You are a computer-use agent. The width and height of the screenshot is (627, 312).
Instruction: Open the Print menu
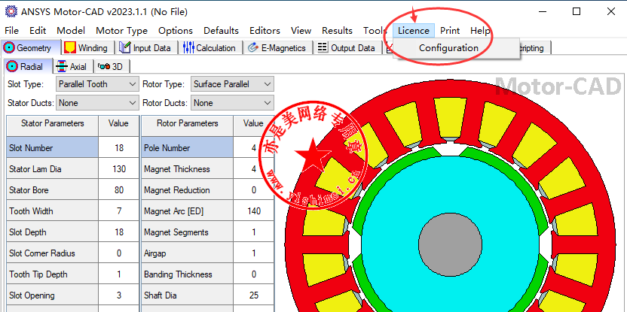[x=450, y=31]
